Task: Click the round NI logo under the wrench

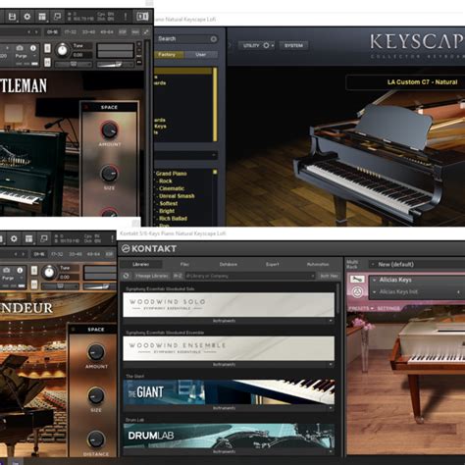Action: pyautogui.click(x=357, y=292)
